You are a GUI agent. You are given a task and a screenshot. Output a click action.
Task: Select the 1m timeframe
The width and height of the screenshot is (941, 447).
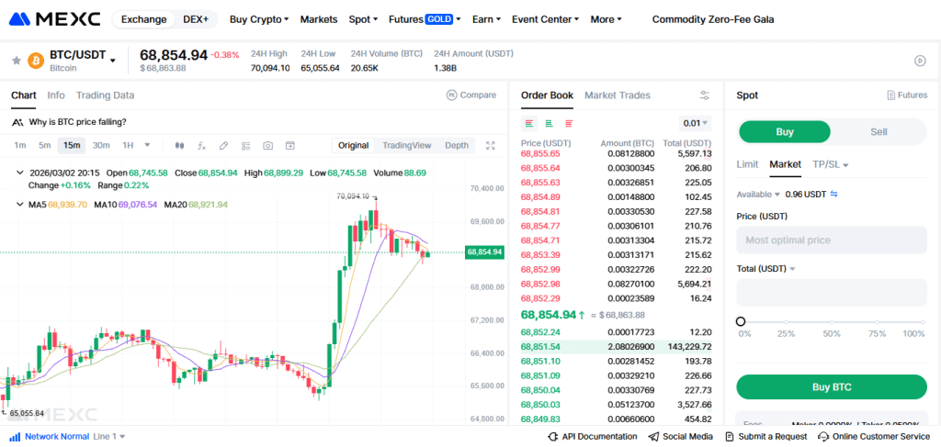[x=20, y=145]
